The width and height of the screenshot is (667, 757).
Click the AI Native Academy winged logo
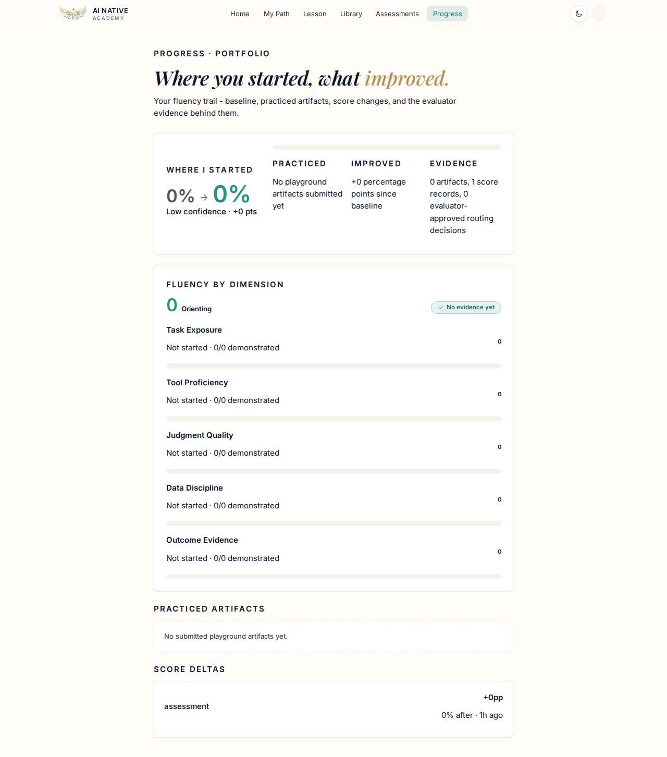point(73,14)
